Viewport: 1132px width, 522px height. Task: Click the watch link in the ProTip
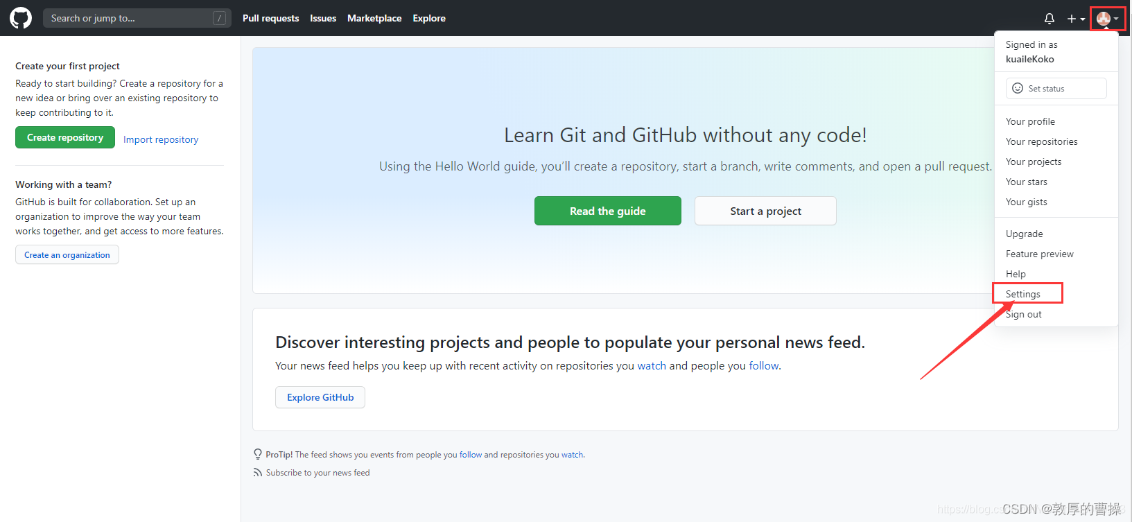coord(573,455)
